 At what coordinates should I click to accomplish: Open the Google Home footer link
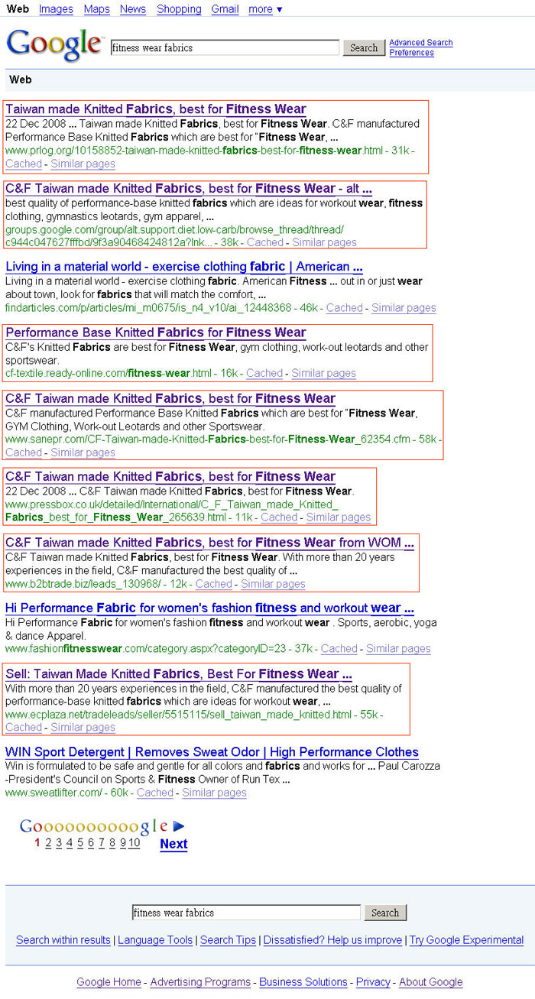(x=109, y=982)
